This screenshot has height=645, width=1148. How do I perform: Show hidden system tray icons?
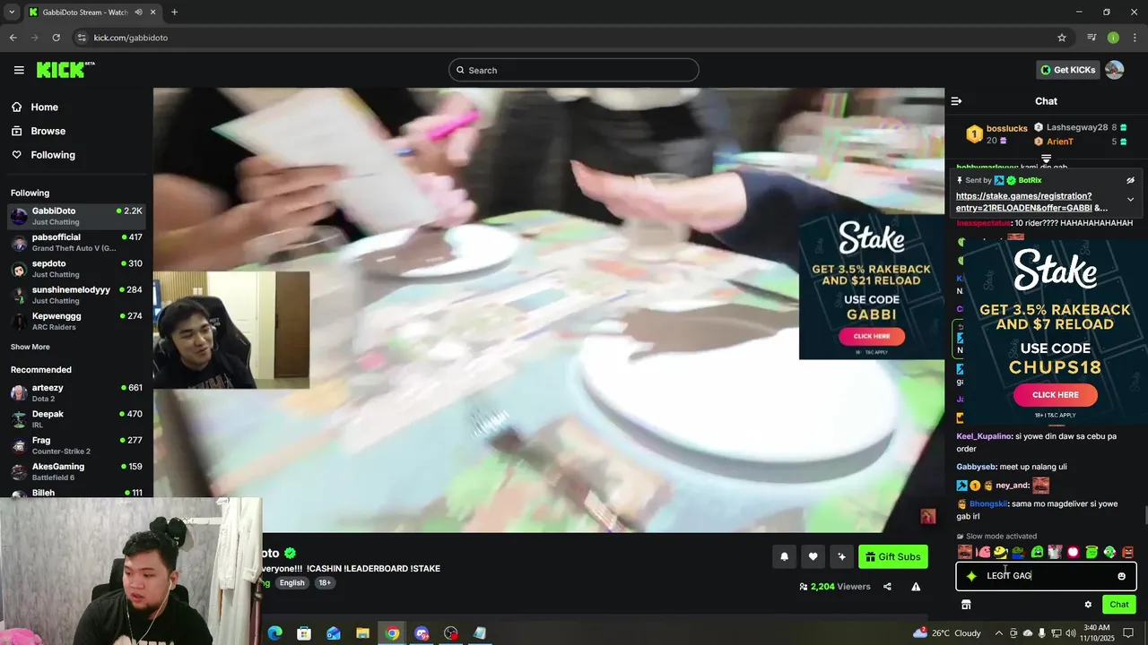click(1000, 633)
